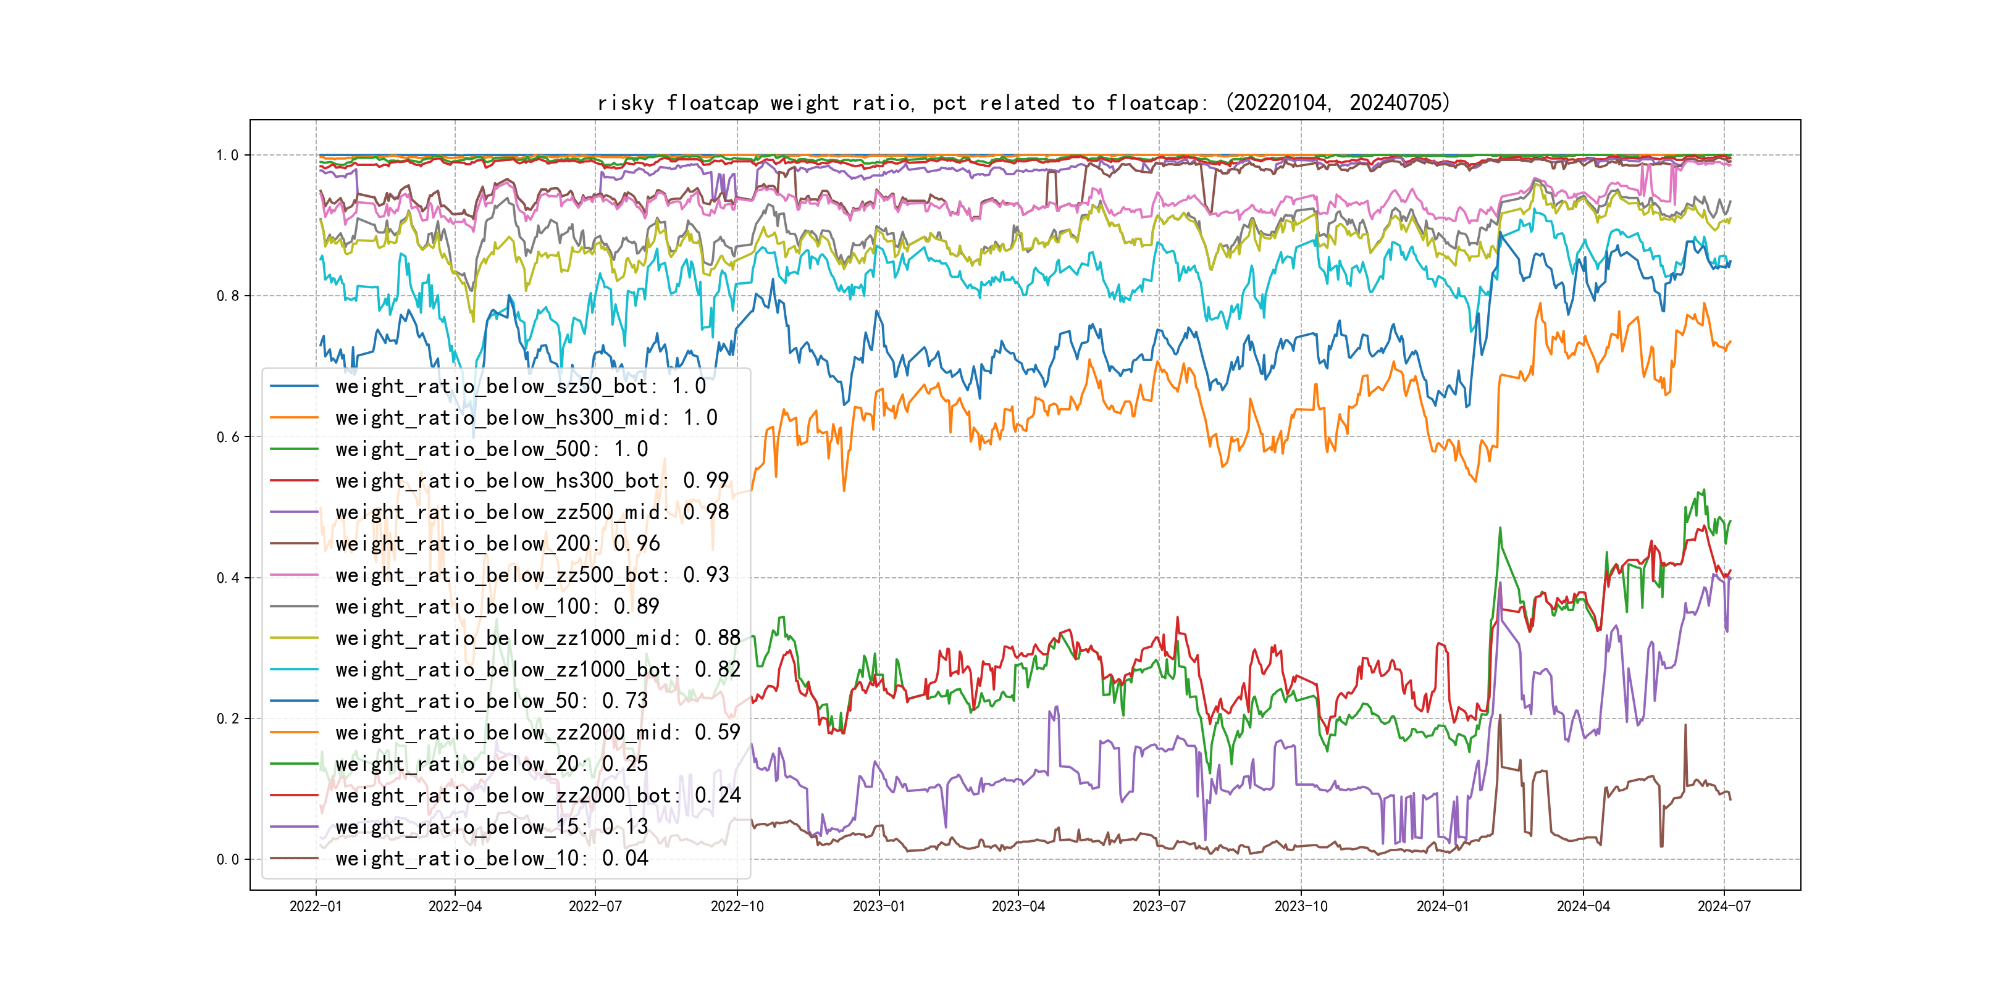The width and height of the screenshot is (2001, 1000).
Task: Click the chart title text
Action: [x=1024, y=102]
